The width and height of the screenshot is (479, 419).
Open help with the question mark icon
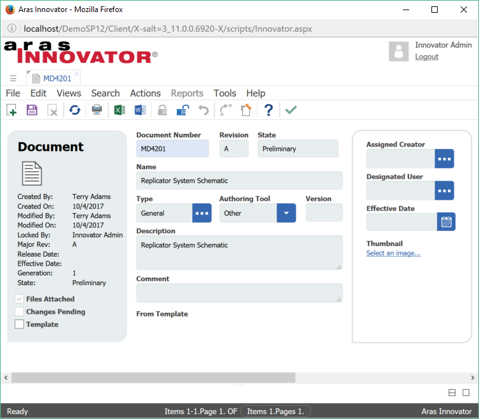(268, 110)
